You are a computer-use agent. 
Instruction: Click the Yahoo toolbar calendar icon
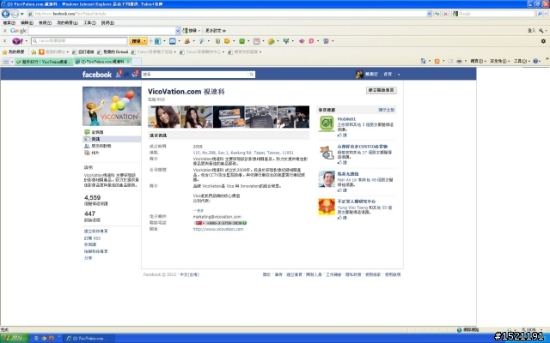click(x=256, y=41)
